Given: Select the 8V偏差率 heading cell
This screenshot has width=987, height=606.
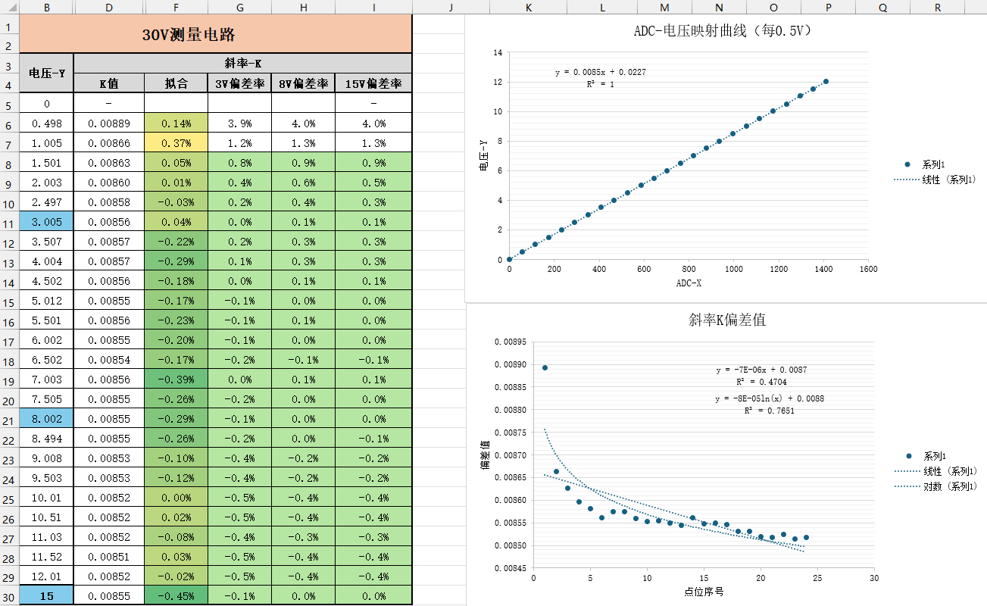Looking at the screenshot, I should (x=303, y=83).
